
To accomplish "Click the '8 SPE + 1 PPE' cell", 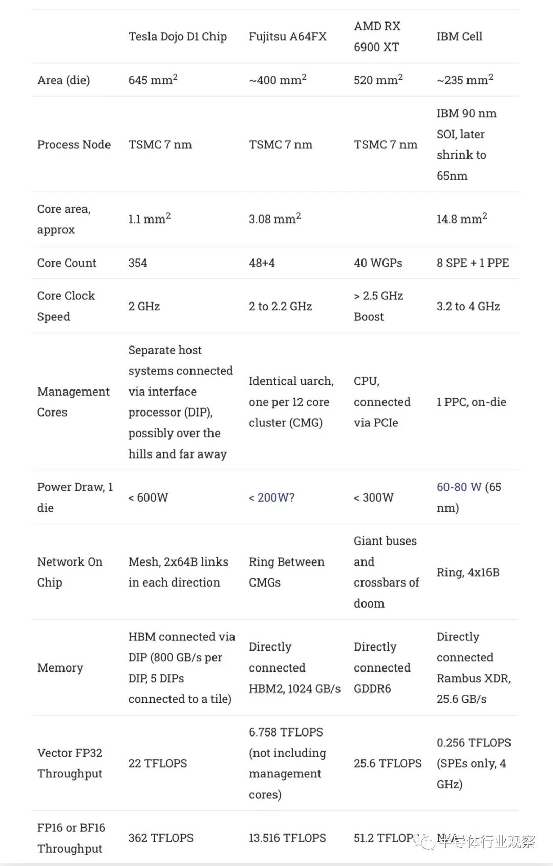I will 473,263.
